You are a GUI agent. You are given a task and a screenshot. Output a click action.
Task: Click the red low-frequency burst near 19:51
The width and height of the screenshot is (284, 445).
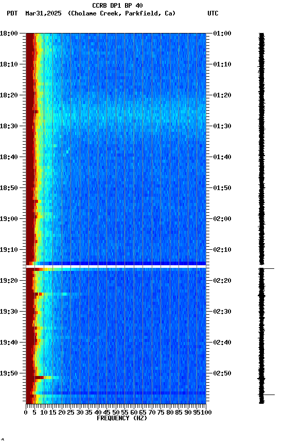pos(39,378)
